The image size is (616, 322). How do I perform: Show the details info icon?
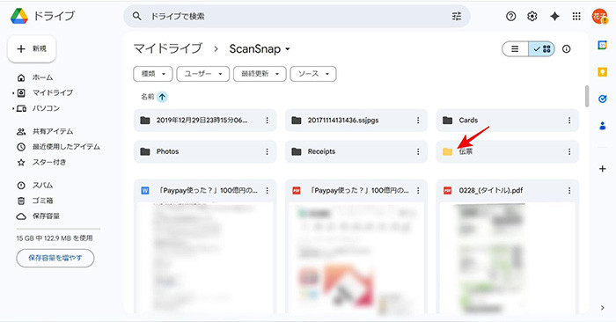pos(566,49)
